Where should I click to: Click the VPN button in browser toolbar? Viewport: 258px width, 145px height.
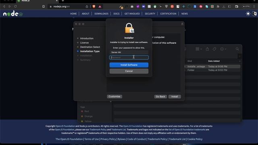pyautogui.click(x=246, y=6)
